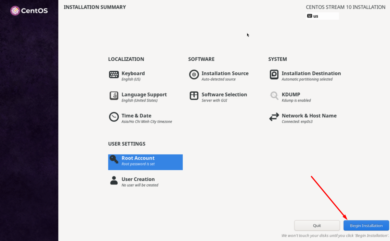
Task: Open the us keyboard layout indicator
Action: click(x=322, y=16)
